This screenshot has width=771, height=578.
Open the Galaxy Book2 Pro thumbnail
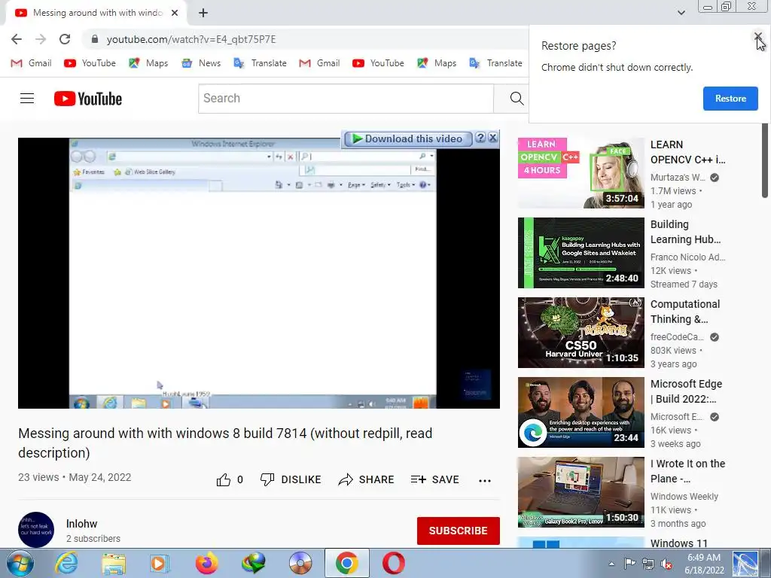[581, 492]
